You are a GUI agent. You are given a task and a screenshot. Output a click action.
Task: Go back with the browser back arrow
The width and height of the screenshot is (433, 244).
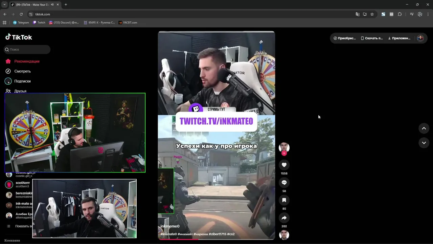point(5,14)
